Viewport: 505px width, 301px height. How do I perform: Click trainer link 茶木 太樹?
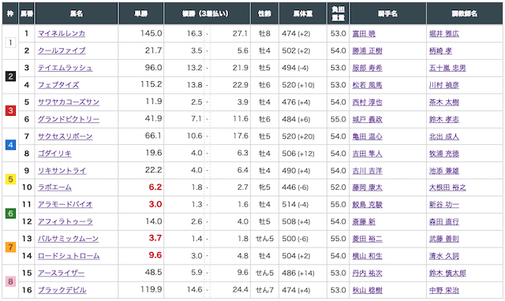(444, 102)
